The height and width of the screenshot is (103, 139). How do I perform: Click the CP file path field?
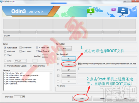coord(107,70)
